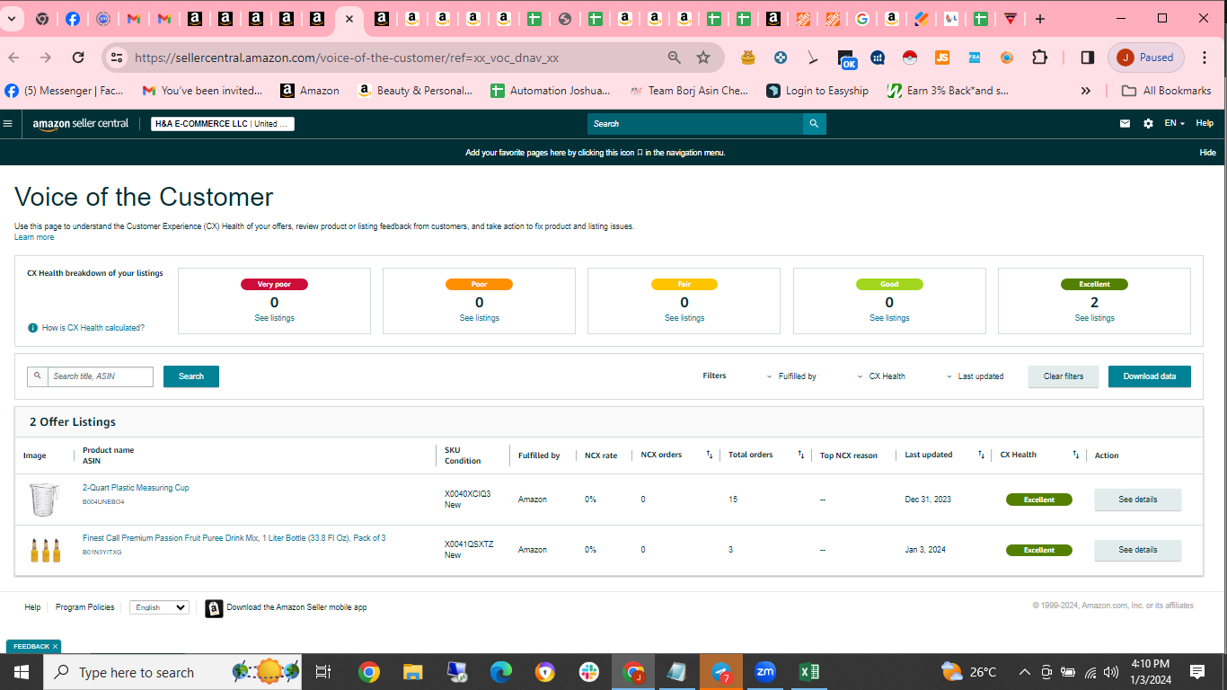This screenshot has width=1227, height=690.
Task: Open Excel from the taskbar
Action: [x=808, y=672]
